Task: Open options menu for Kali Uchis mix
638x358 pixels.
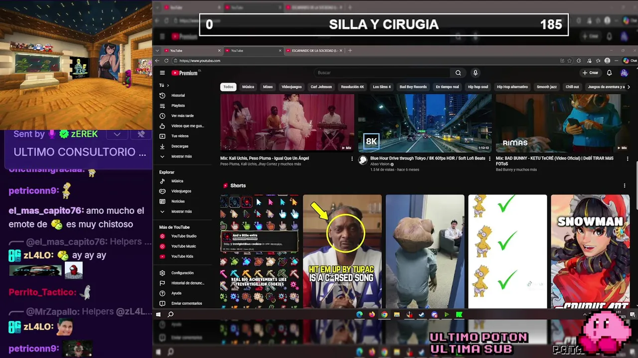Action: click(x=352, y=159)
